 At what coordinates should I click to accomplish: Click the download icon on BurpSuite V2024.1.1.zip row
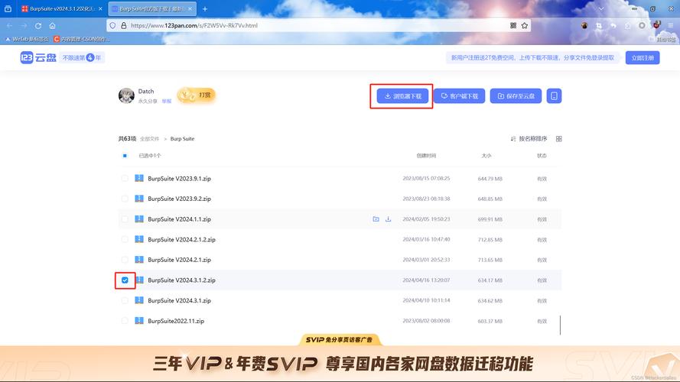(x=388, y=219)
